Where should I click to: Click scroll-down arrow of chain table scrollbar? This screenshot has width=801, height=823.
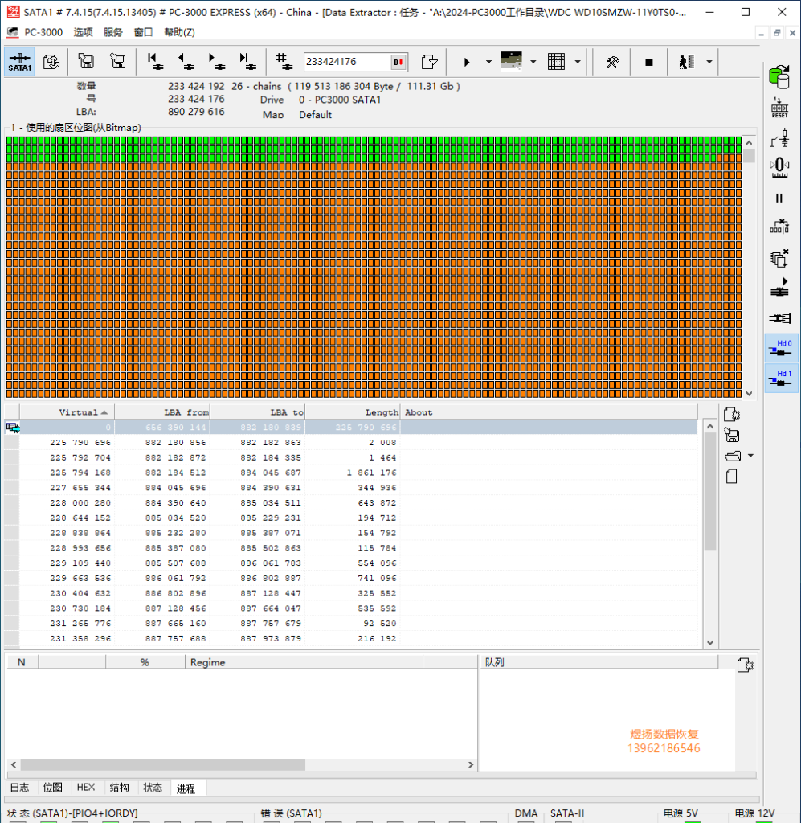pyautogui.click(x=710, y=642)
